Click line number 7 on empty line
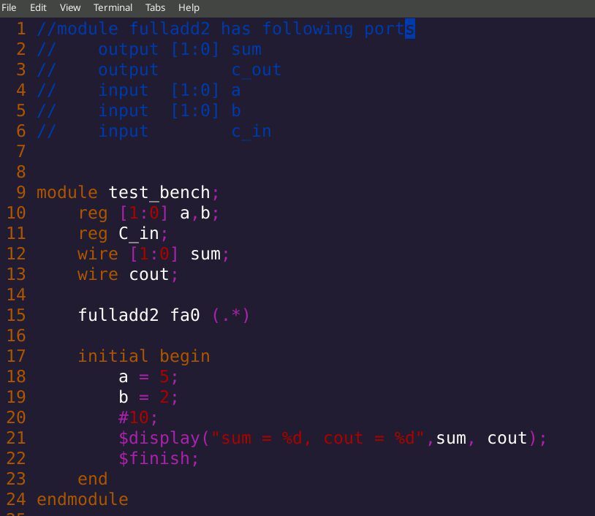The image size is (595, 516). (x=20, y=152)
